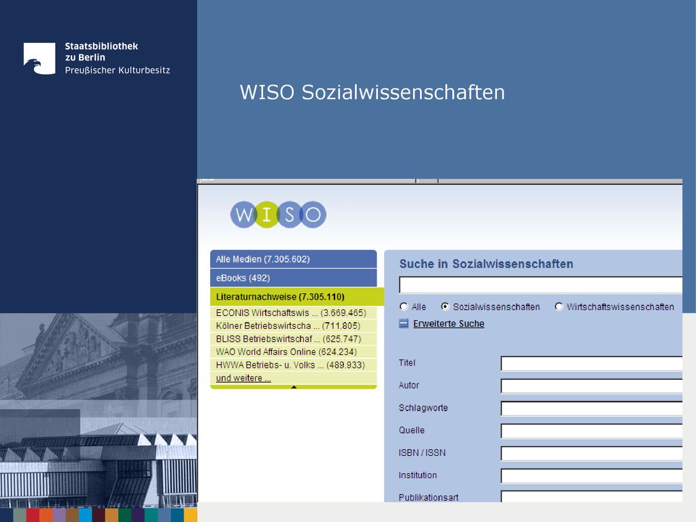The height and width of the screenshot is (522, 696).
Task: Click the Suche in Sozialwissenschaften heading
Action: tap(486, 264)
